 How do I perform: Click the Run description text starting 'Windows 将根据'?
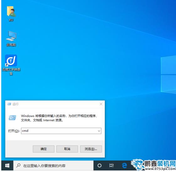pyautogui.click(x=59, y=118)
